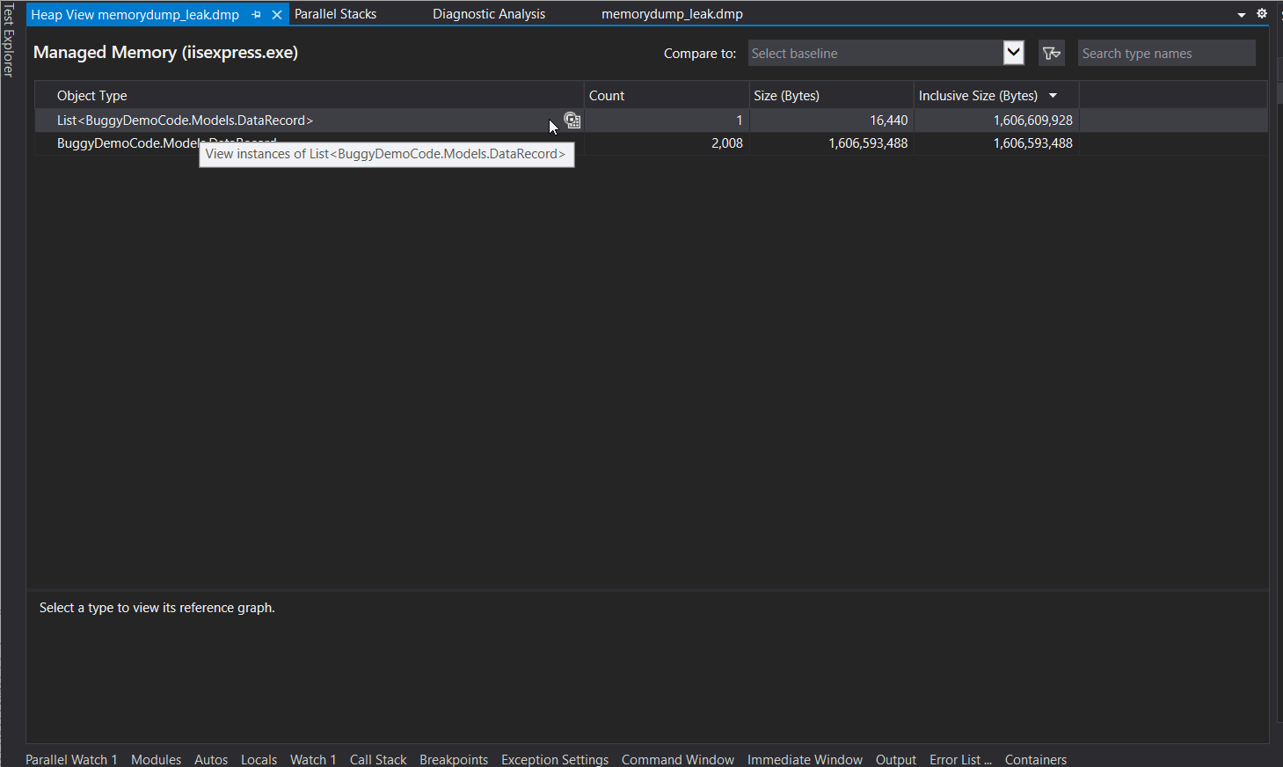The width and height of the screenshot is (1283, 767).
Task: Click the Count value 2,008
Action: pos(727,143)
